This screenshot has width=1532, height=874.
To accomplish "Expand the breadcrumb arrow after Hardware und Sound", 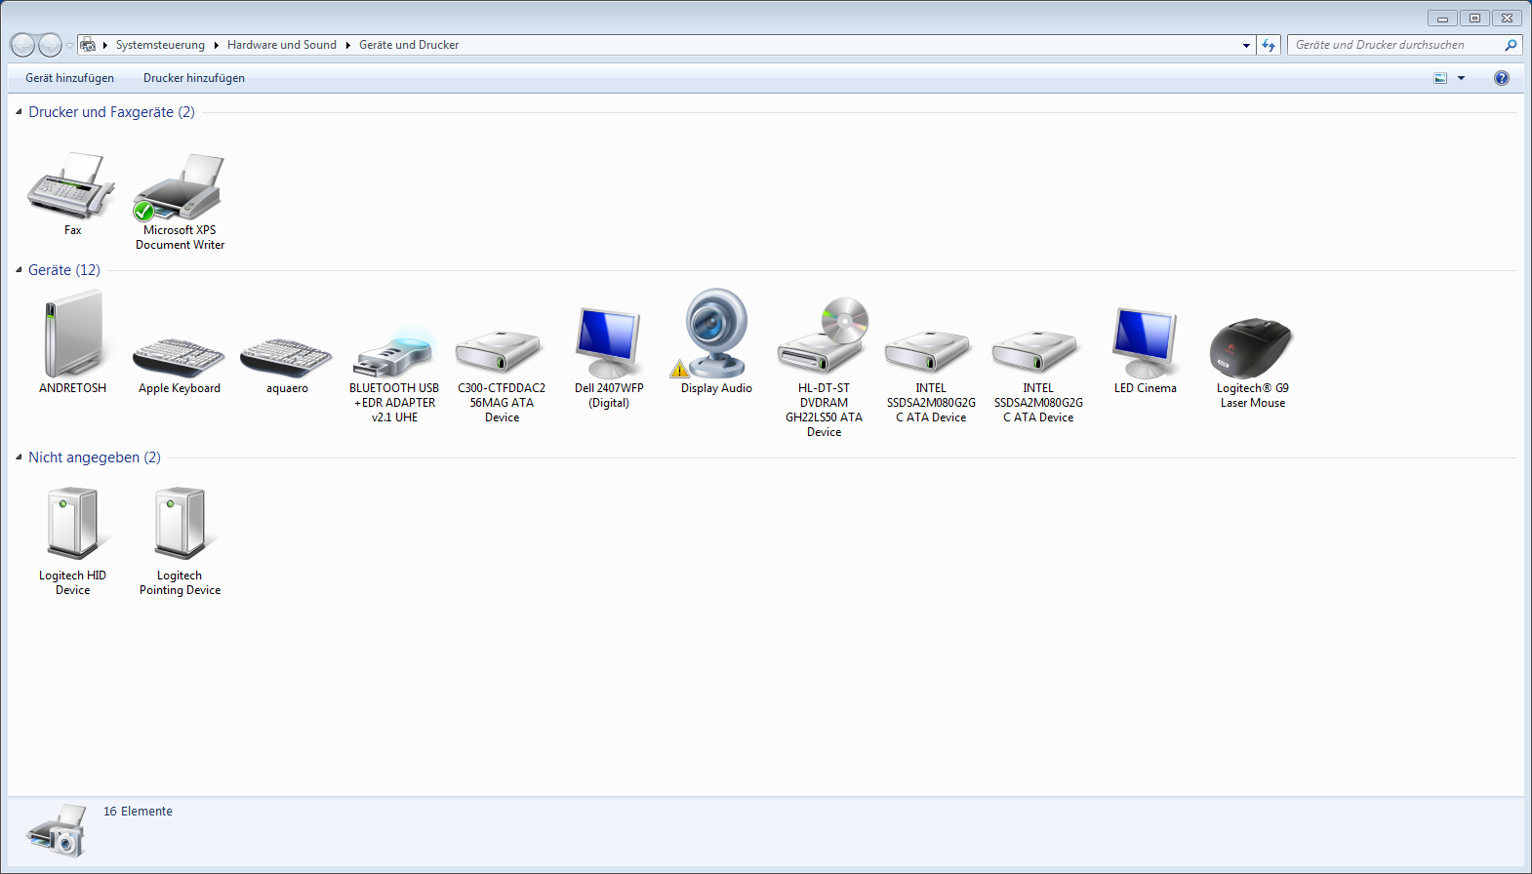I will [x=347, y=45].
